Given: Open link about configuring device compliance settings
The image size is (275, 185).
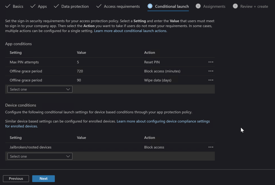Looking at the screenshot, I should tap(163, 121).
